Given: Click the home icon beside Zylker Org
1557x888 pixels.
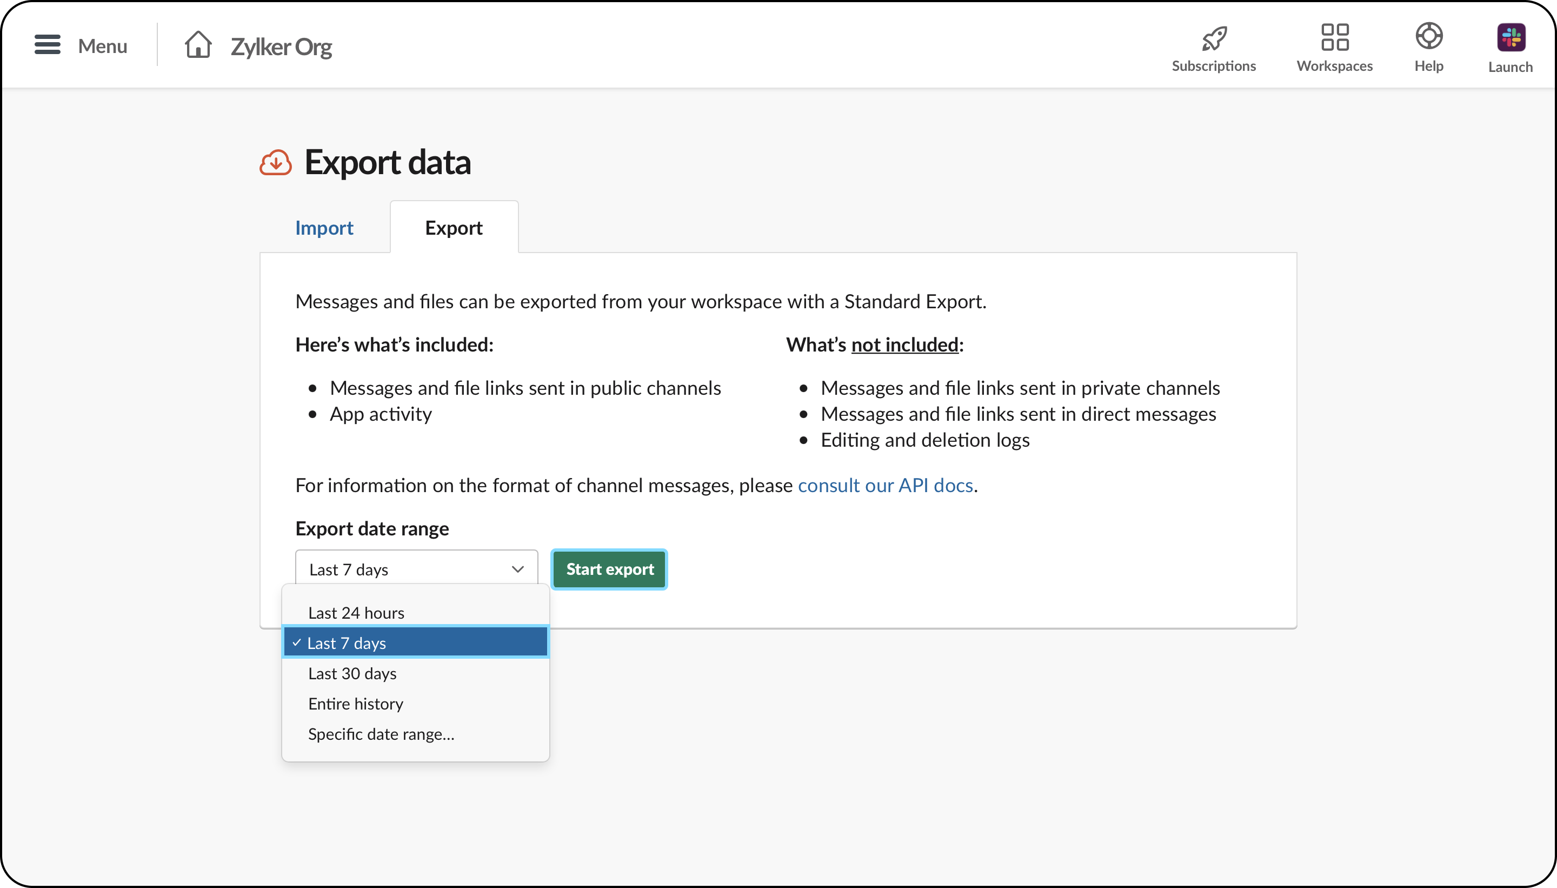Looking at the screenshot, I should pyautogui.click(x=198, y=45).
